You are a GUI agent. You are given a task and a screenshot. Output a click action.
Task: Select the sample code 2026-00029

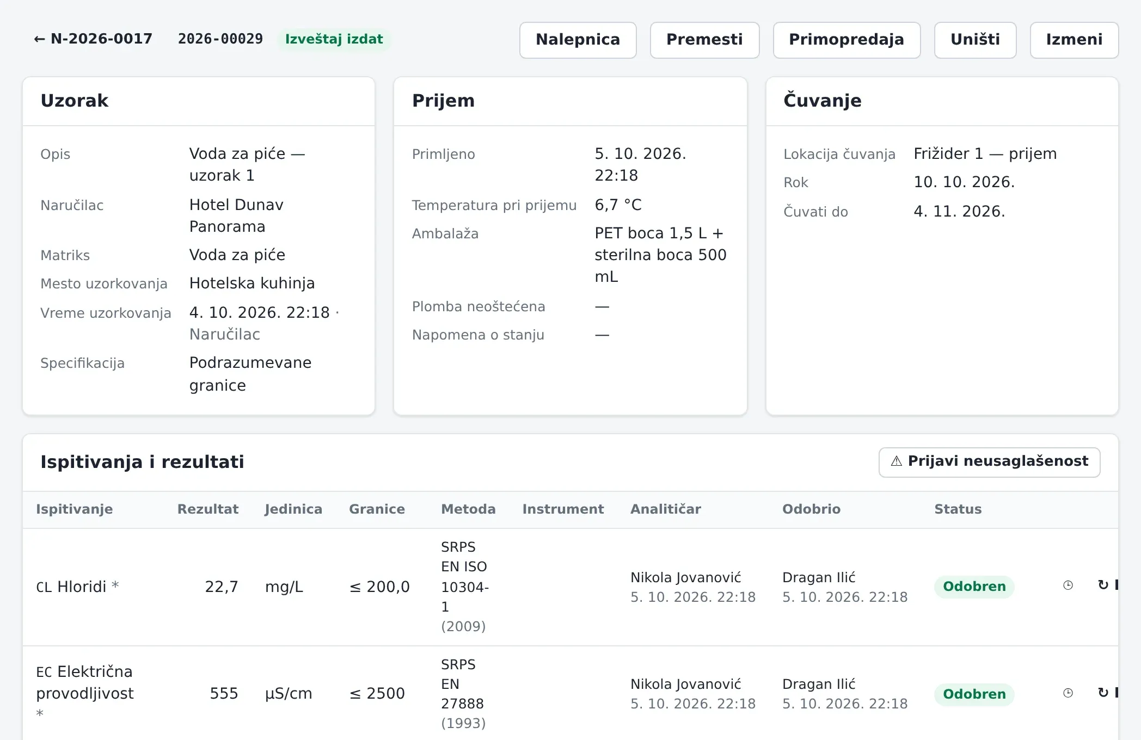[220, 39]
